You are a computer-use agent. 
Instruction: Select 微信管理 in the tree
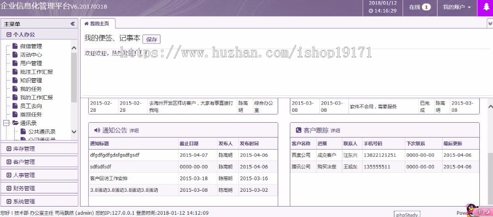click(31, 46)
